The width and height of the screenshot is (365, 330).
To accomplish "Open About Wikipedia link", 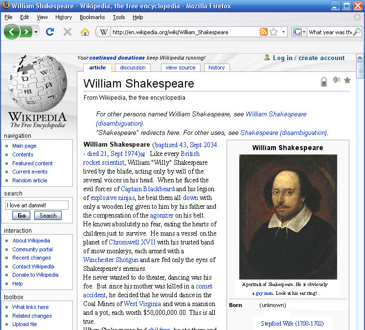I will pos(31,241).
